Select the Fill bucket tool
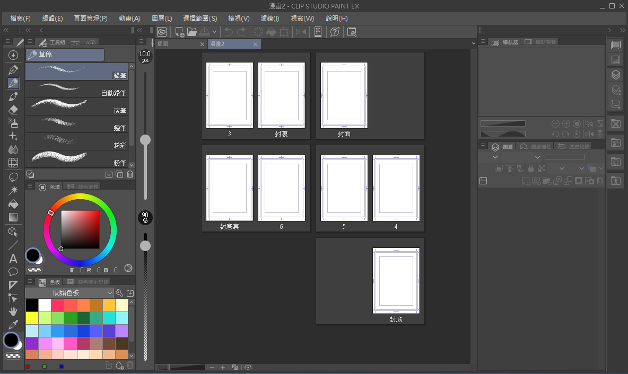Image resolution: width=628 pixels, height=374 pixels. coord(14,204)
